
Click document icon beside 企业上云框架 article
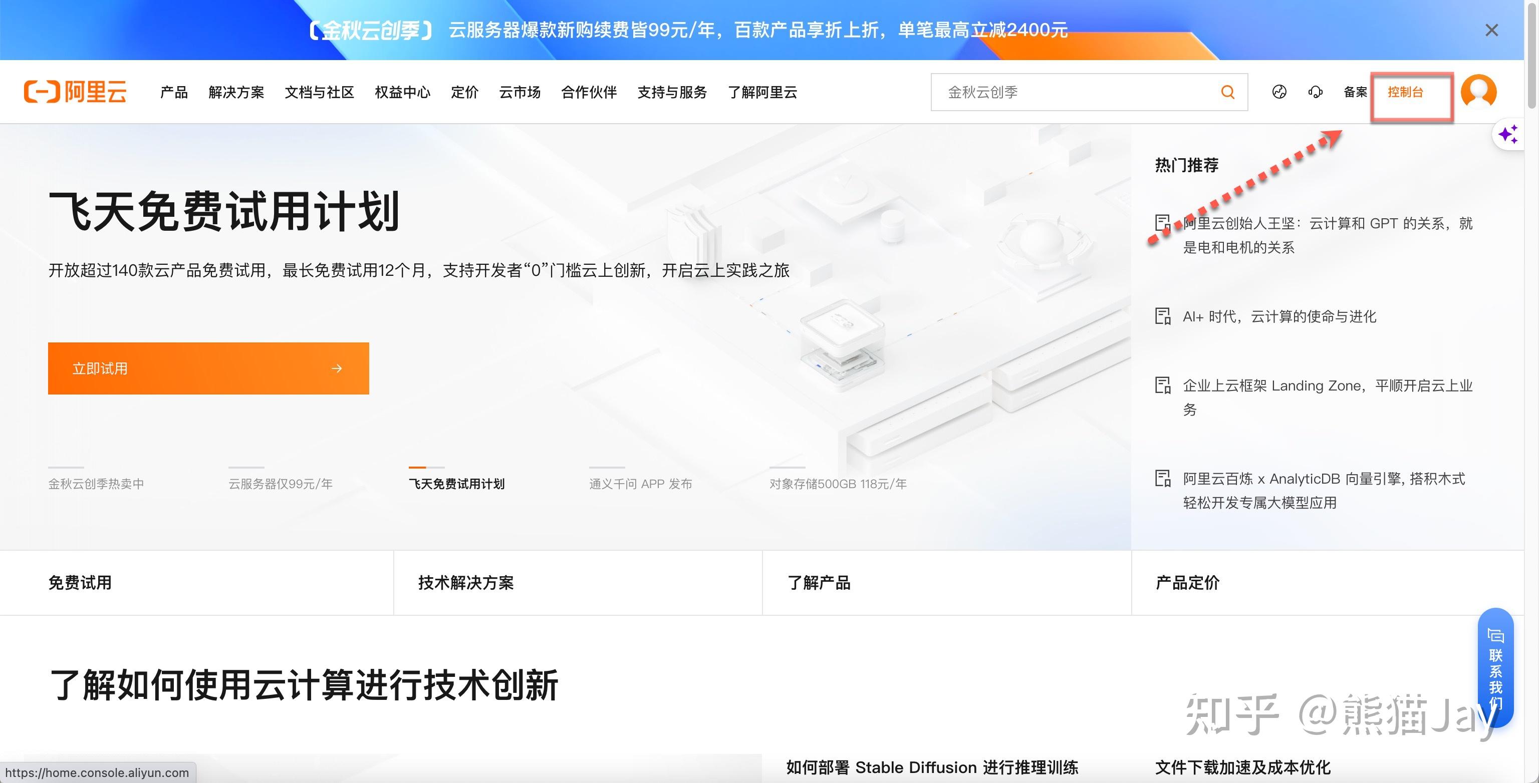1163,385
